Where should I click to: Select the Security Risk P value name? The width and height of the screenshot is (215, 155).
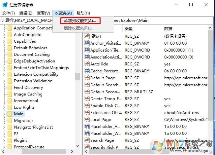[x=104, y=147]
